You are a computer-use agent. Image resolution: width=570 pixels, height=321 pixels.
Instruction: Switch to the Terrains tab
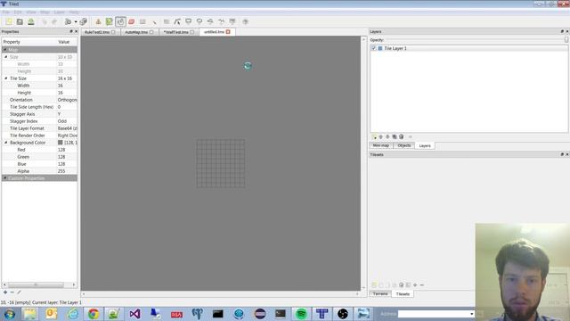tap(380, 293)
